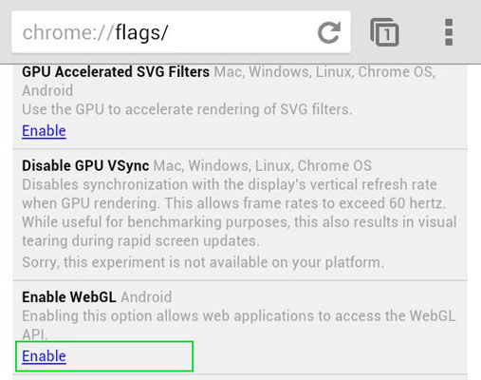
Task: Click the "Disable GPU VSync" heading
Action: pyautogui.click(x=85, y=165)
